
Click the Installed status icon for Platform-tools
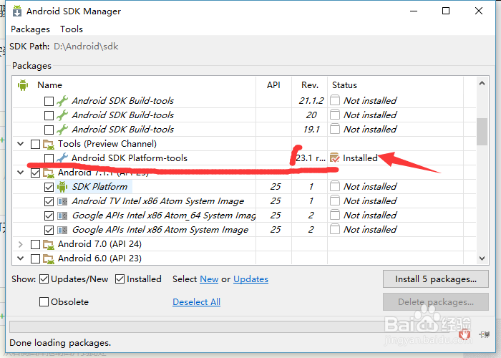(334, 158)
